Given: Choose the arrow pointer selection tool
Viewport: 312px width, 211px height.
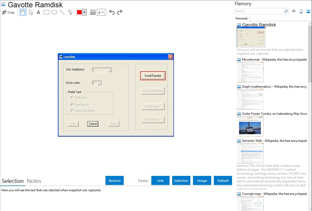Looking at the screenshot, I should (31, 12).
